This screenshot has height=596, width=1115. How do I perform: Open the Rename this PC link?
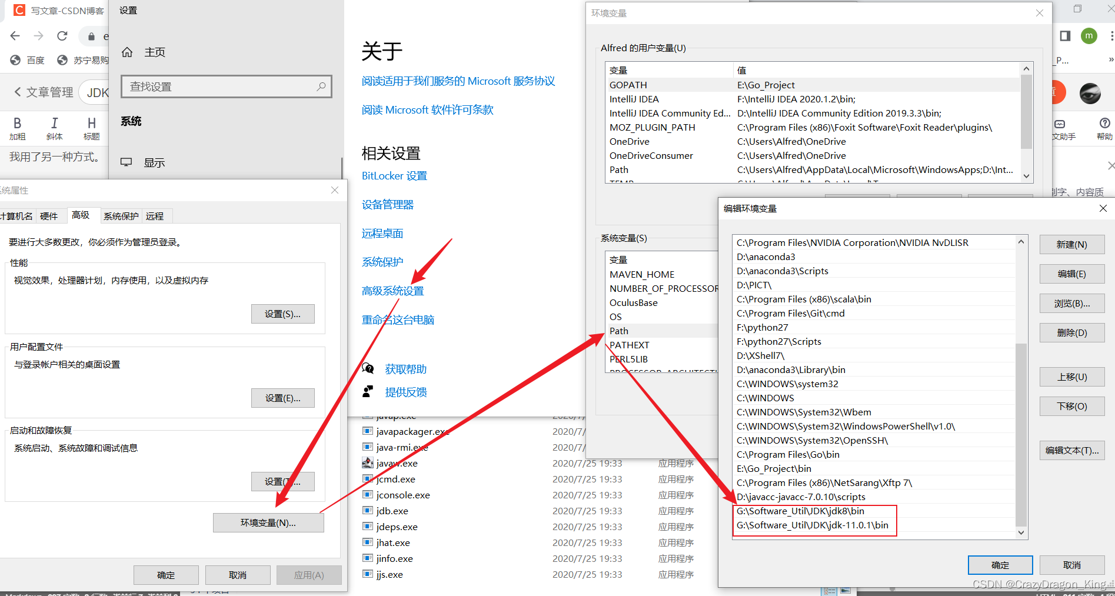tap(398, 319)
